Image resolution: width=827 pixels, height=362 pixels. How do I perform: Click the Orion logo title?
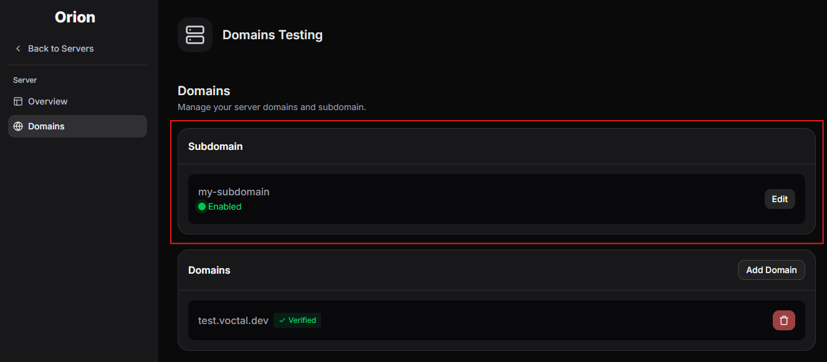[75, 17]
